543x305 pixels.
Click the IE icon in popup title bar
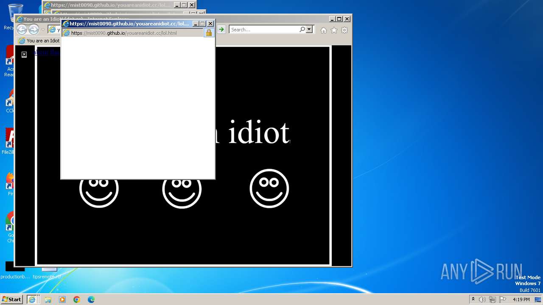tap(66, 24)
